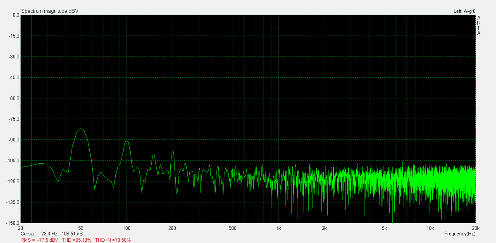496x243 pixels.
Task: Click the THD =85.13% readout
Action: click(76, 240)
